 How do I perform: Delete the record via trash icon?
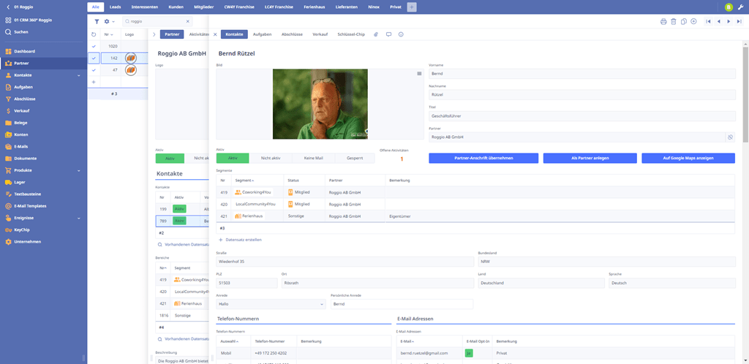[673, 22]
